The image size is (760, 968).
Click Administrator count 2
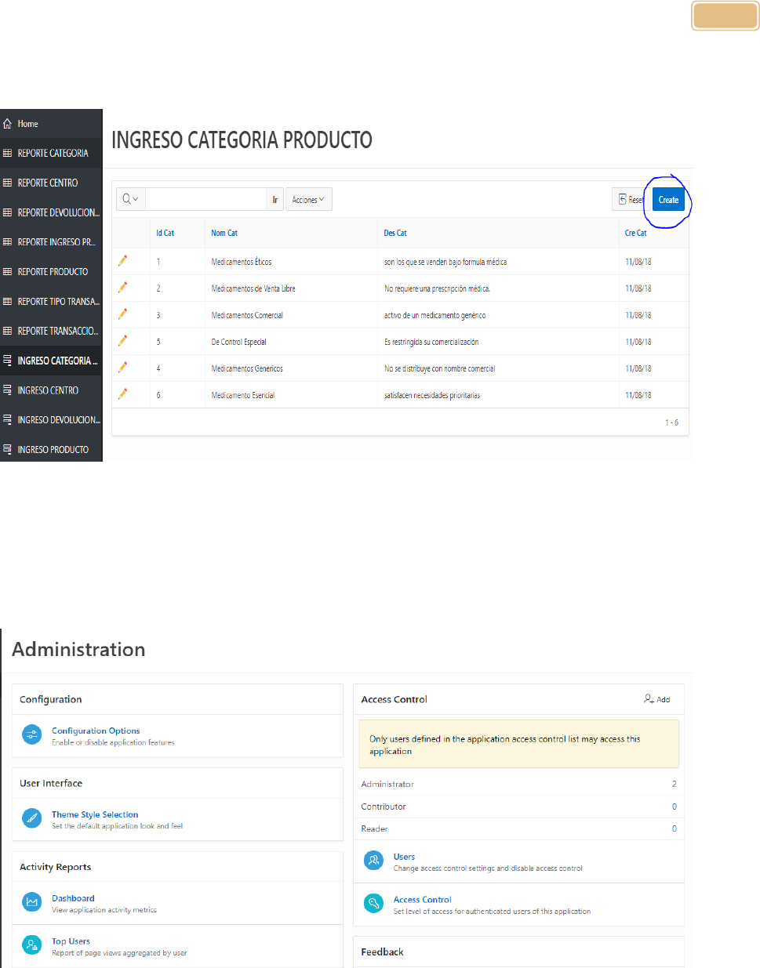click(x=674, y=784)
